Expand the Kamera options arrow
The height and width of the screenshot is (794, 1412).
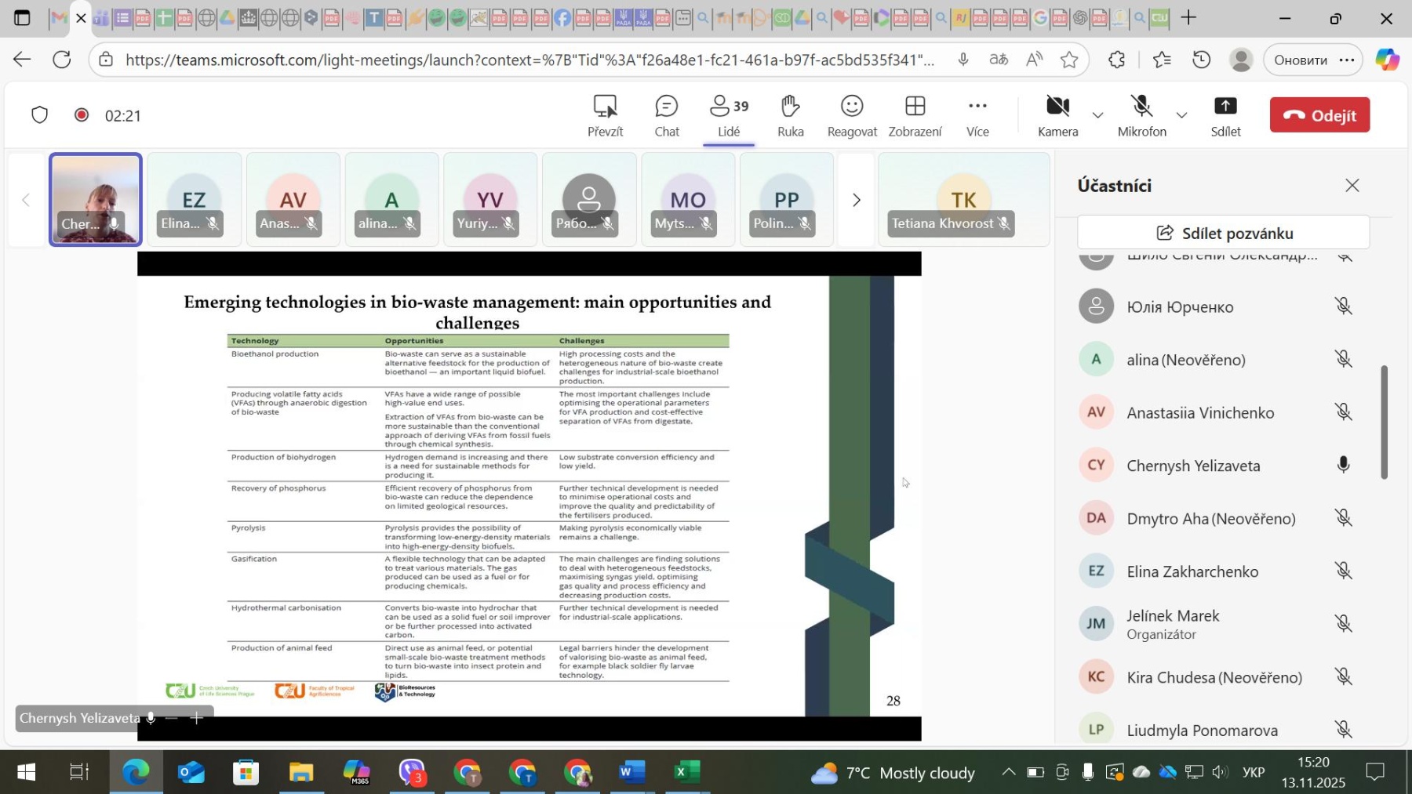coord(1098,116)
